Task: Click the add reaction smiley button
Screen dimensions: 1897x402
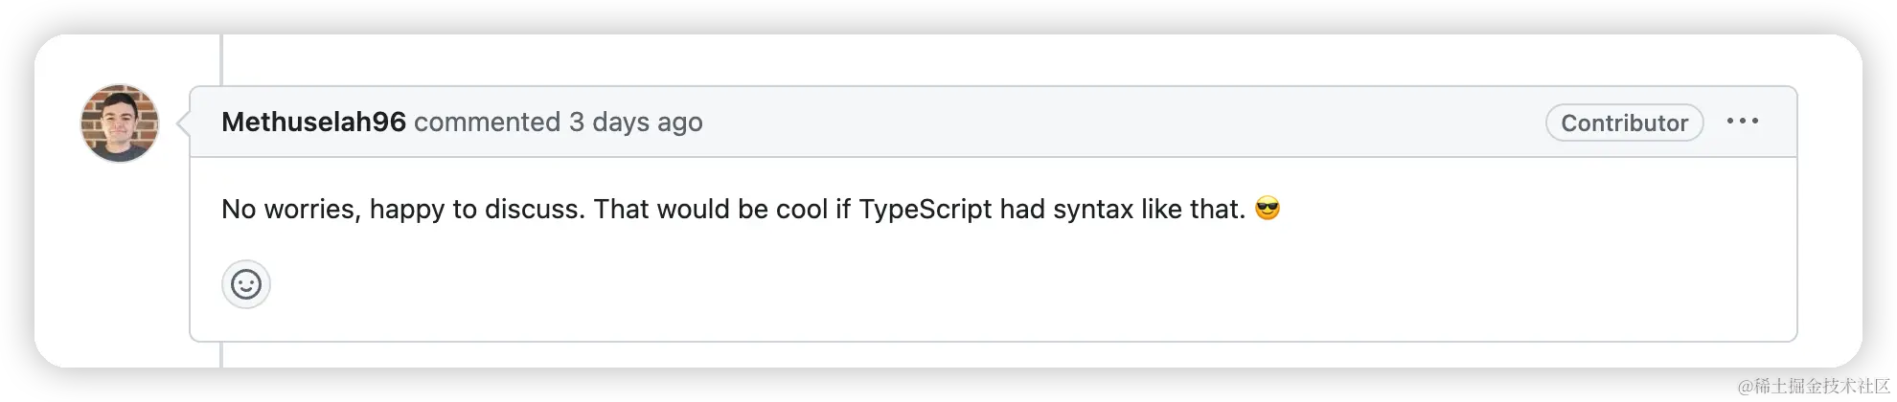Action: pyautogui.click(x=246, y=284)
